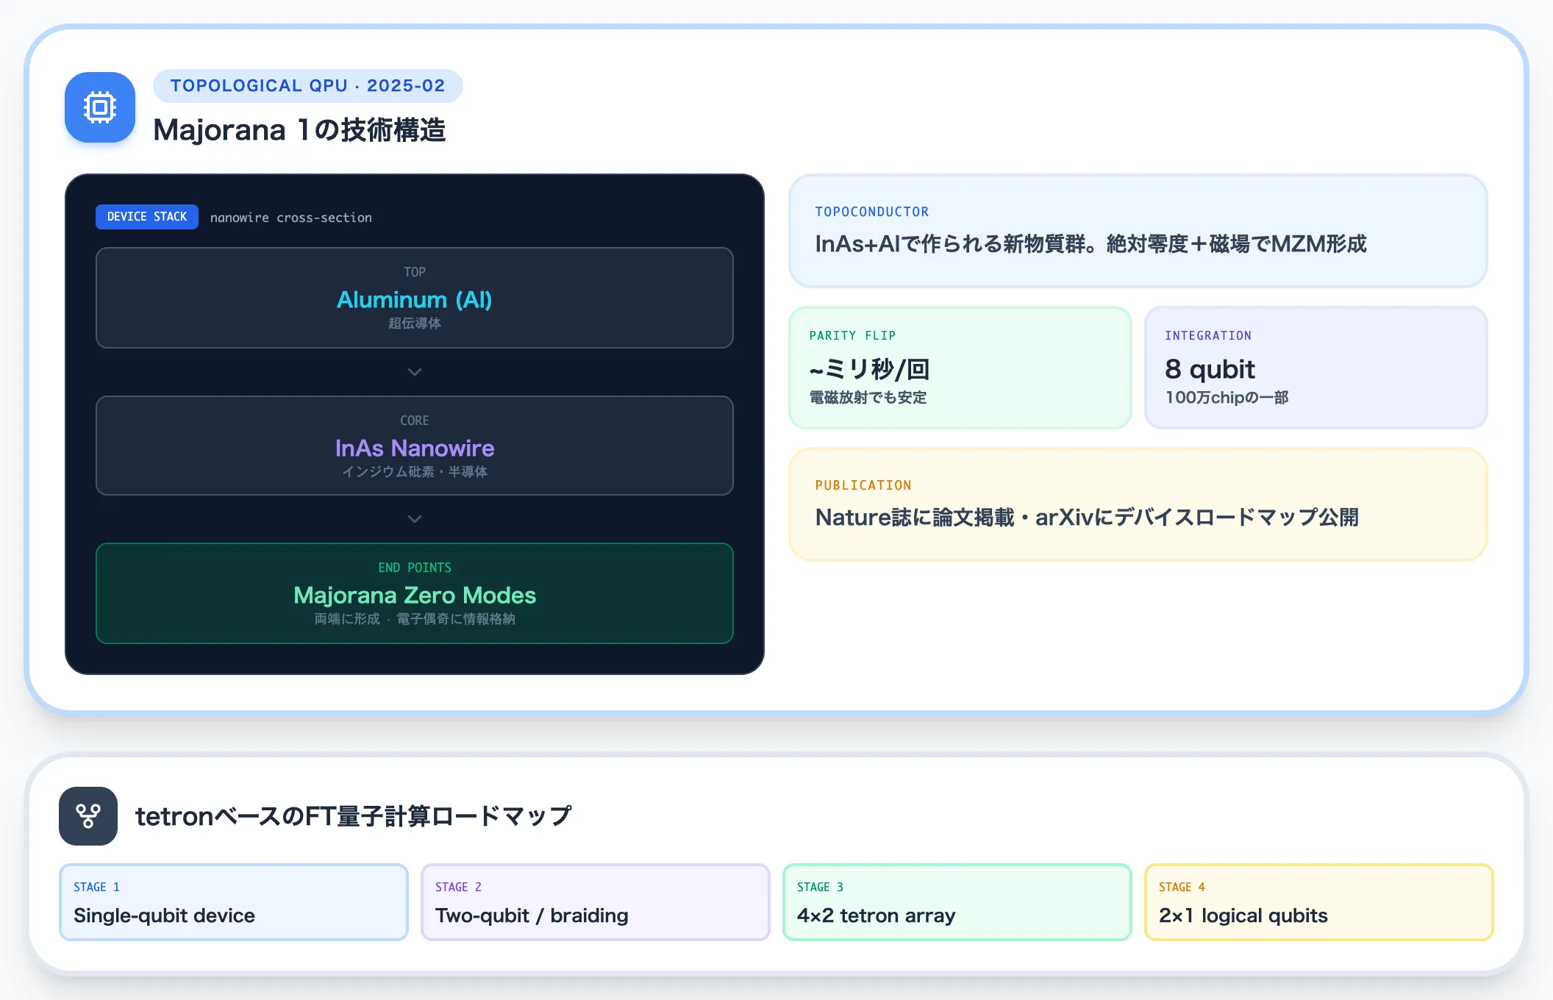1553x1000 pixels.
Task: Click the blue chip processor icon
Action: tap(100, 107)
